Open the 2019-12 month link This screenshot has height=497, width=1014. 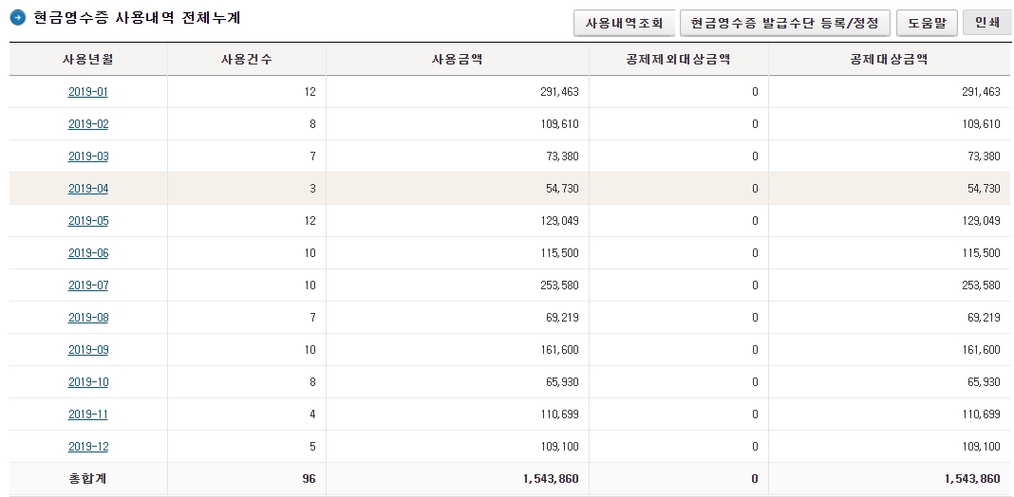click(x=88, y=447)
